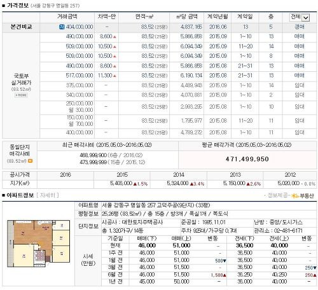Viewport: 318px width, 290px height.
Task: Click the 500 decrease value in 1월 전 row
Action: (x=221, y=261)
